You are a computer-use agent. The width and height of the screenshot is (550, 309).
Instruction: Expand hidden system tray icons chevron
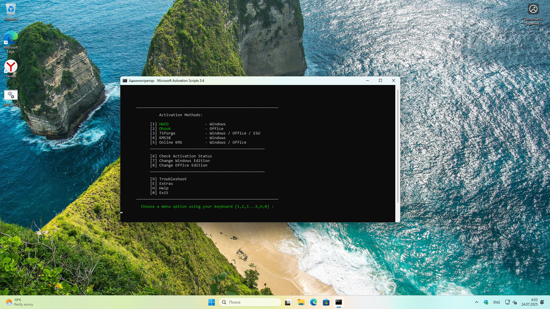click(x=477, y=302)
